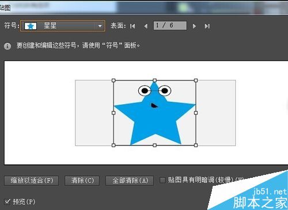
Task: Click the 缩放以适合(F) button
Action: pyautogui.click(x=32, y=181)
